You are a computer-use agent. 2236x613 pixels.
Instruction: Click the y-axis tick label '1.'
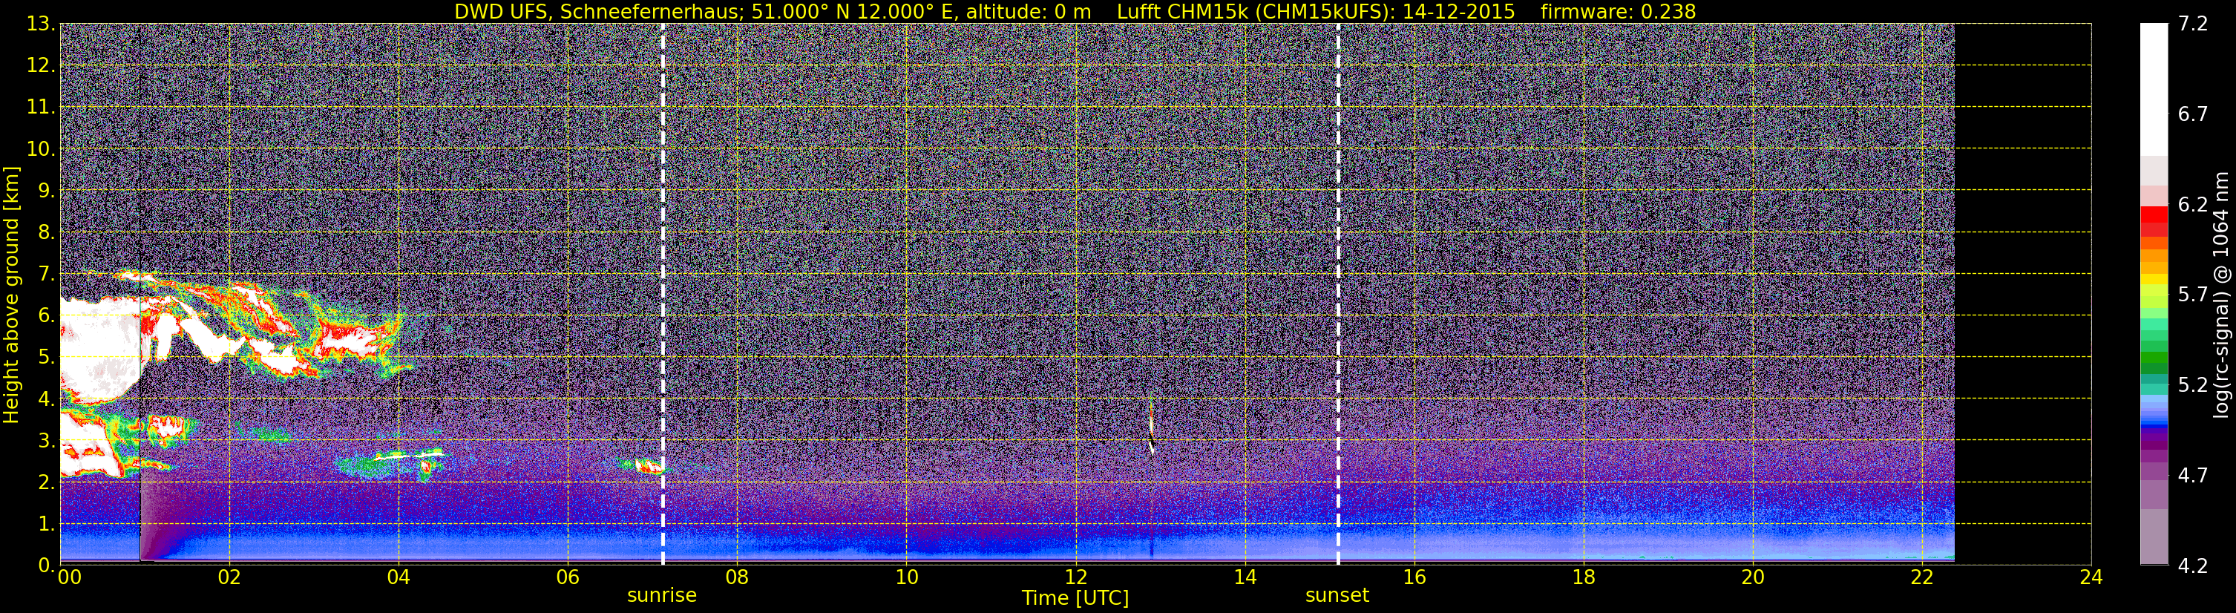pyautogui.click(x=46, y=523)
